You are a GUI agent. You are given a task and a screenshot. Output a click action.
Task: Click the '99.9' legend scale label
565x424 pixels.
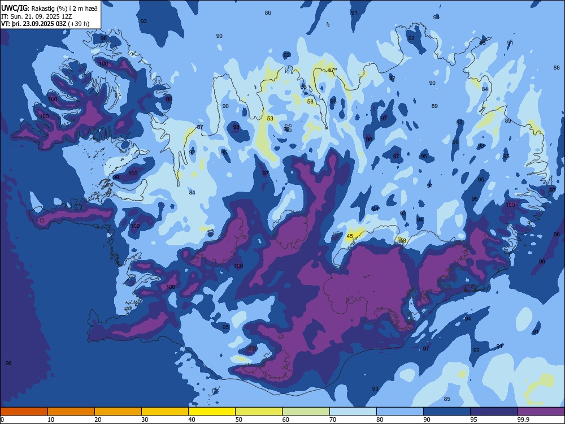click(x=523, y=419)
